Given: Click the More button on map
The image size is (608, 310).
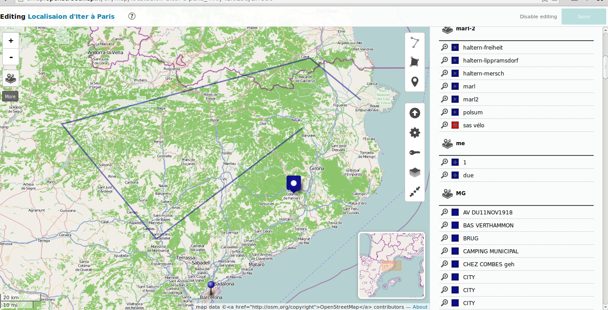Looking at the screenshot, I should 10,96.
